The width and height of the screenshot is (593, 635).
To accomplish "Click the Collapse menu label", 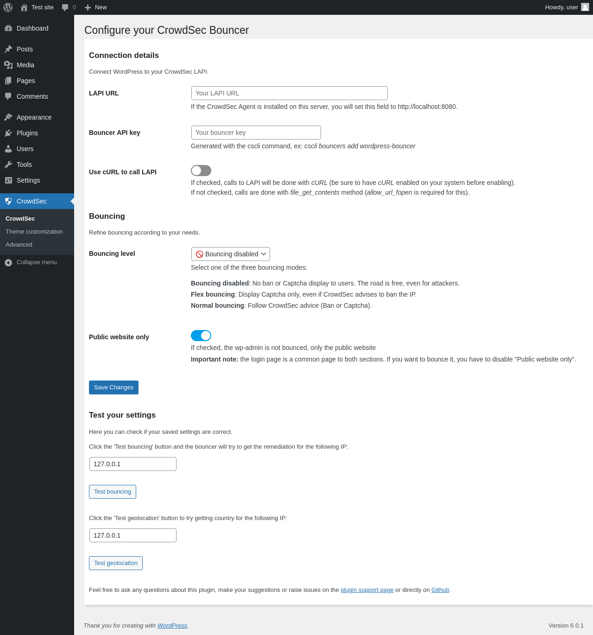I will (x=37, y=262).
